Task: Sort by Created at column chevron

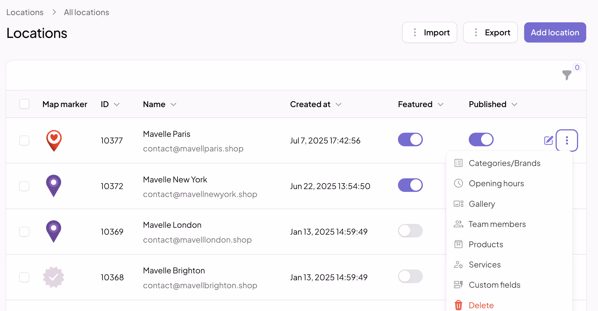Action: (338, 105)
